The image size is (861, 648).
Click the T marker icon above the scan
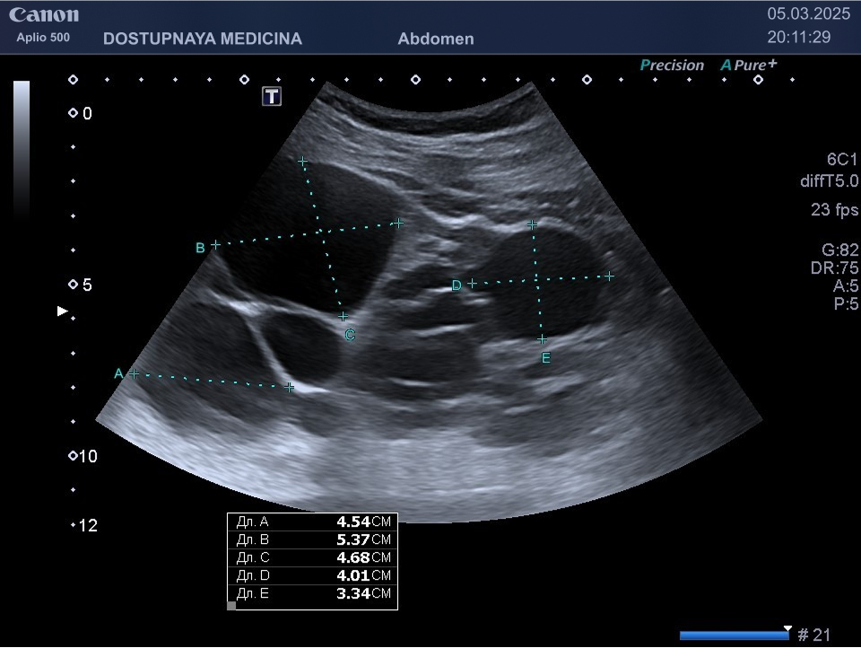272,96
